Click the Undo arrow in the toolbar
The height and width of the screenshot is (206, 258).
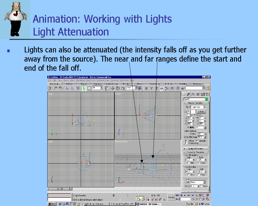(56, 88)
